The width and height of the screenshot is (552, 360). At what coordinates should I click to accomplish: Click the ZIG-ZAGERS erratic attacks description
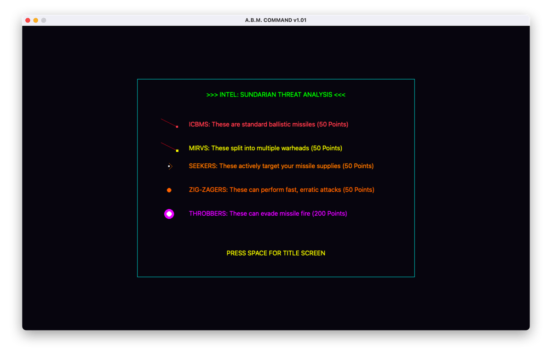(x=282, y=190)
